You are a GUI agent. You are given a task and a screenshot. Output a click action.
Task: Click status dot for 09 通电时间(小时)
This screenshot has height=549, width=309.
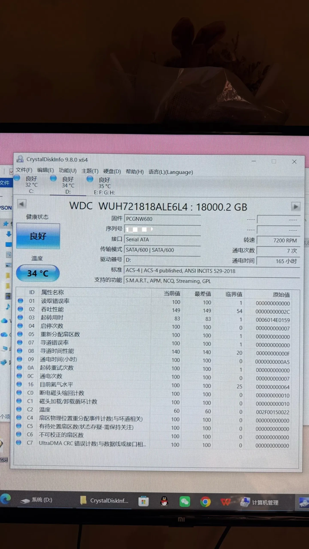pyautogui.click(x=19, y=359)
